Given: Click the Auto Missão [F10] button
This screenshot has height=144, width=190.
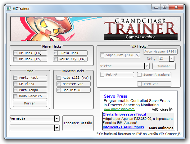Looking at the screenshot, I should (160, 52).
